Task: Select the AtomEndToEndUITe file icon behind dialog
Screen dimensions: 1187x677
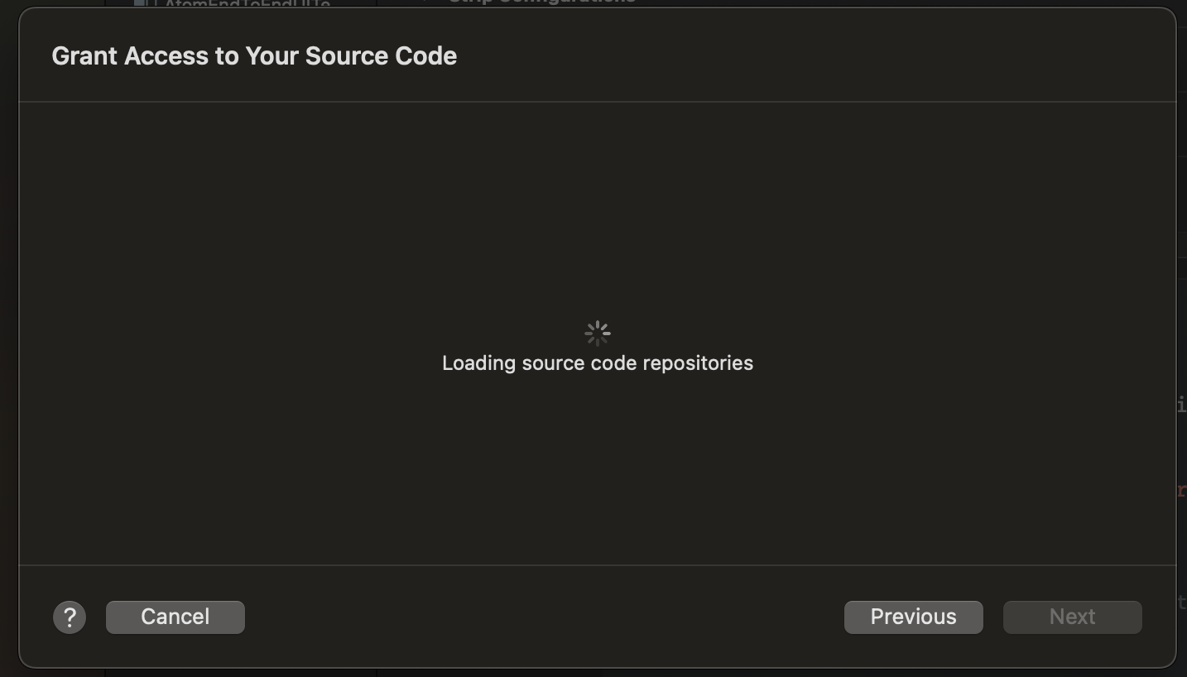Action: (x=144, y=3)
